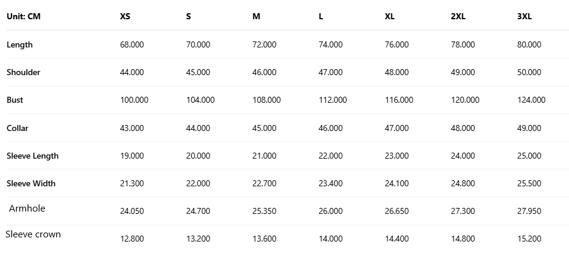The width and height of the screenshot is (569, 256).
Task: Select Sleeve Width value 22.700
Action: pos(264,183)
